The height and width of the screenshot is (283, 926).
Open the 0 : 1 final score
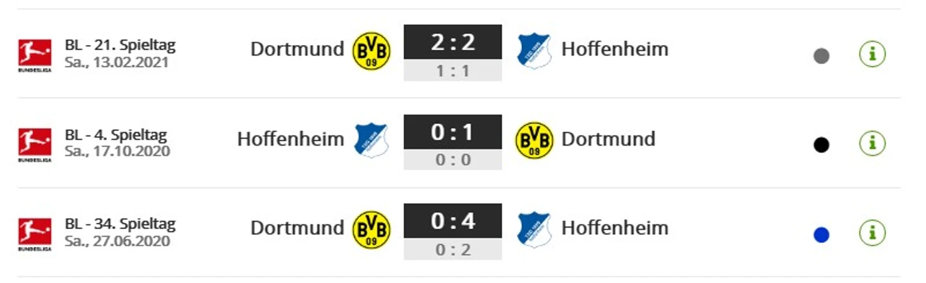click(x=453, y=132)
